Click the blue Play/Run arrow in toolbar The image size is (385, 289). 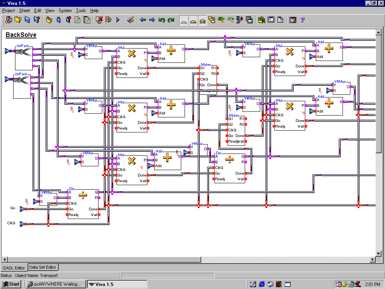click(x=118, y=20)
